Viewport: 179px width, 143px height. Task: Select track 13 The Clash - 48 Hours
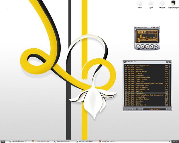(147, 74)
